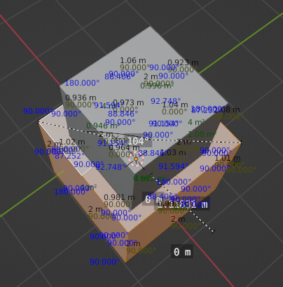The height and width of the screenshot is (287, 283).
Task: Click the 1.08 m² face area label
Action: pos(202,134)
